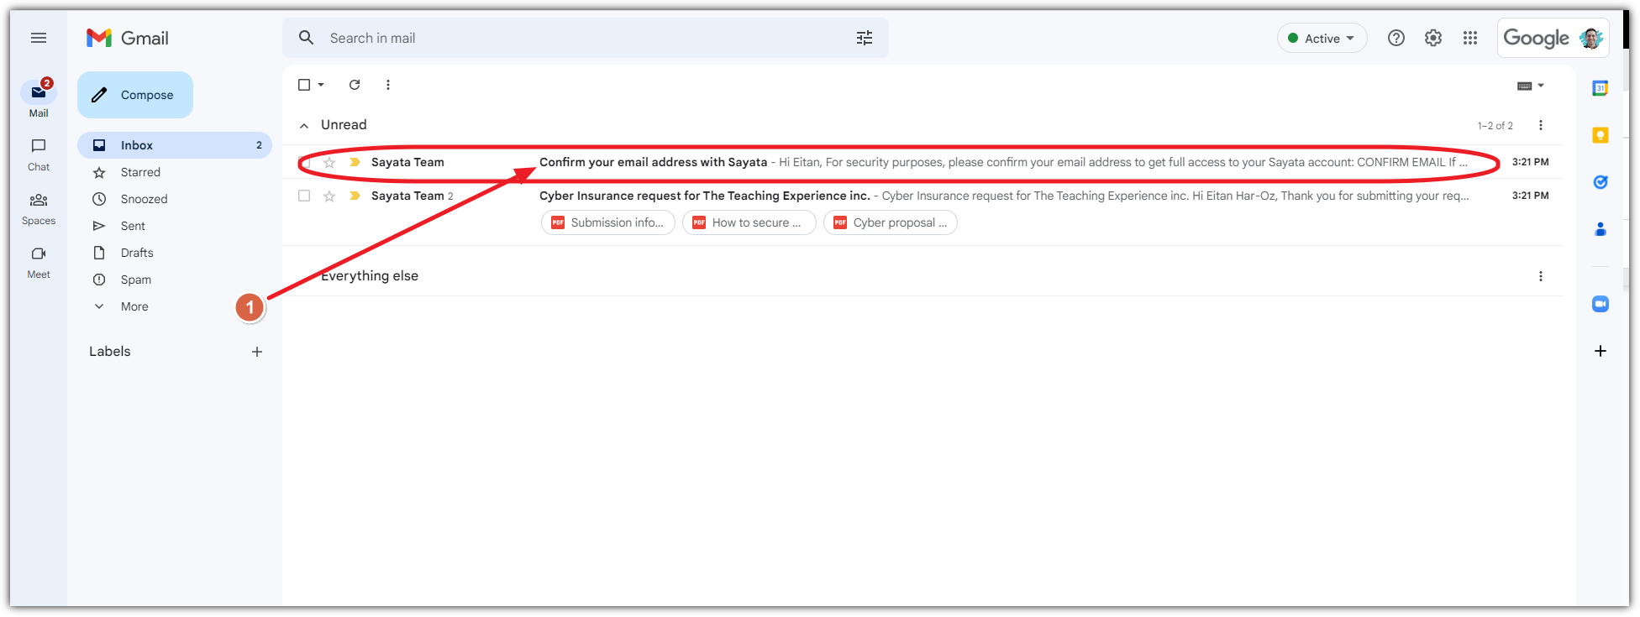Click the search magnifier icon
The width and height of the screenshot is (1640, 617).
[x=307, y=38]
